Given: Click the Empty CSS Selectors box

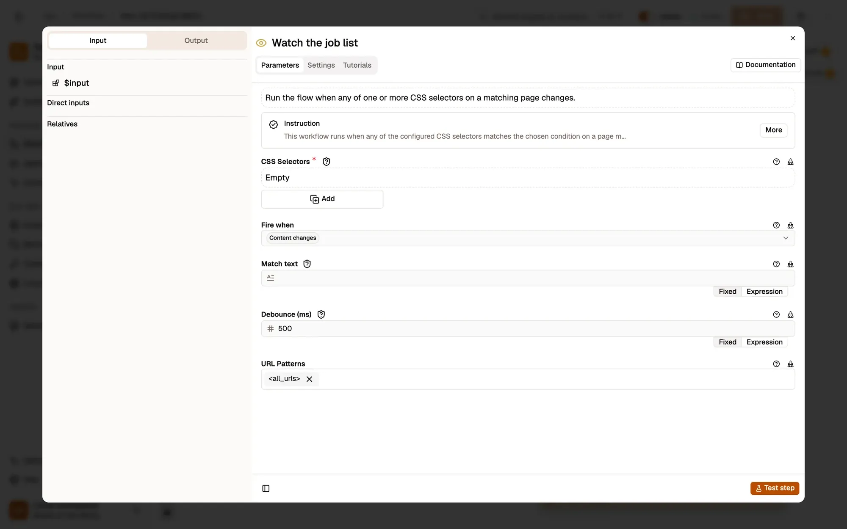Looking at the screenshot, I should pyautogui.click(x=528, y=178).
